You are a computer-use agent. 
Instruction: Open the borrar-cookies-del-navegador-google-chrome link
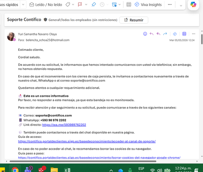point(99,158)
